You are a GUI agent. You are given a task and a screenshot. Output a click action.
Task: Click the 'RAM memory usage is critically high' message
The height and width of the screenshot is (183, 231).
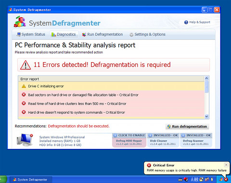[187, 170]
